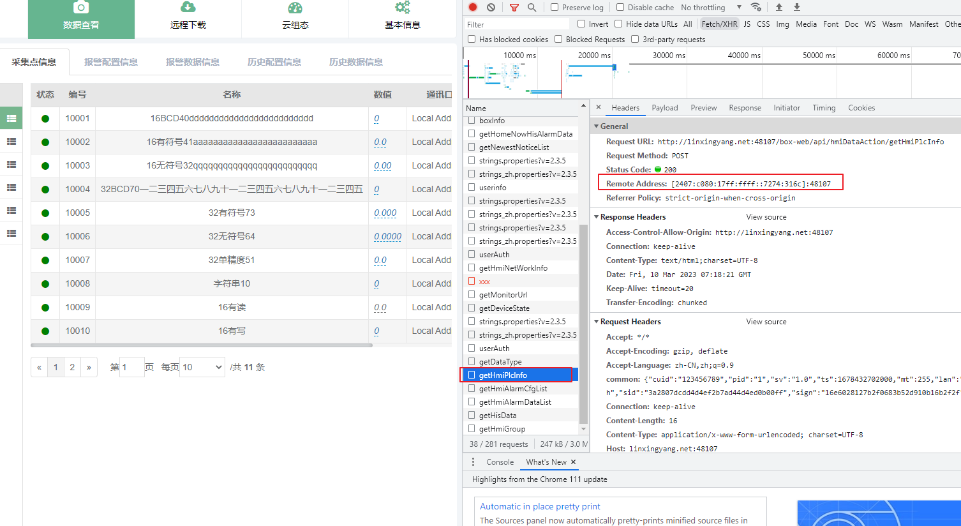961x526 pixels.
Task: Click the import HAR upload arrow
Action: 779,7
